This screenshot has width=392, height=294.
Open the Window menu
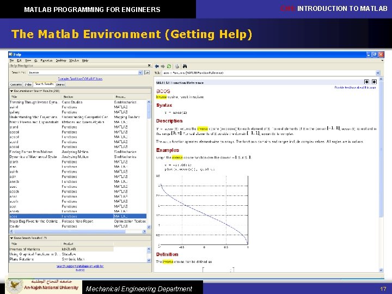click(74, 60)
